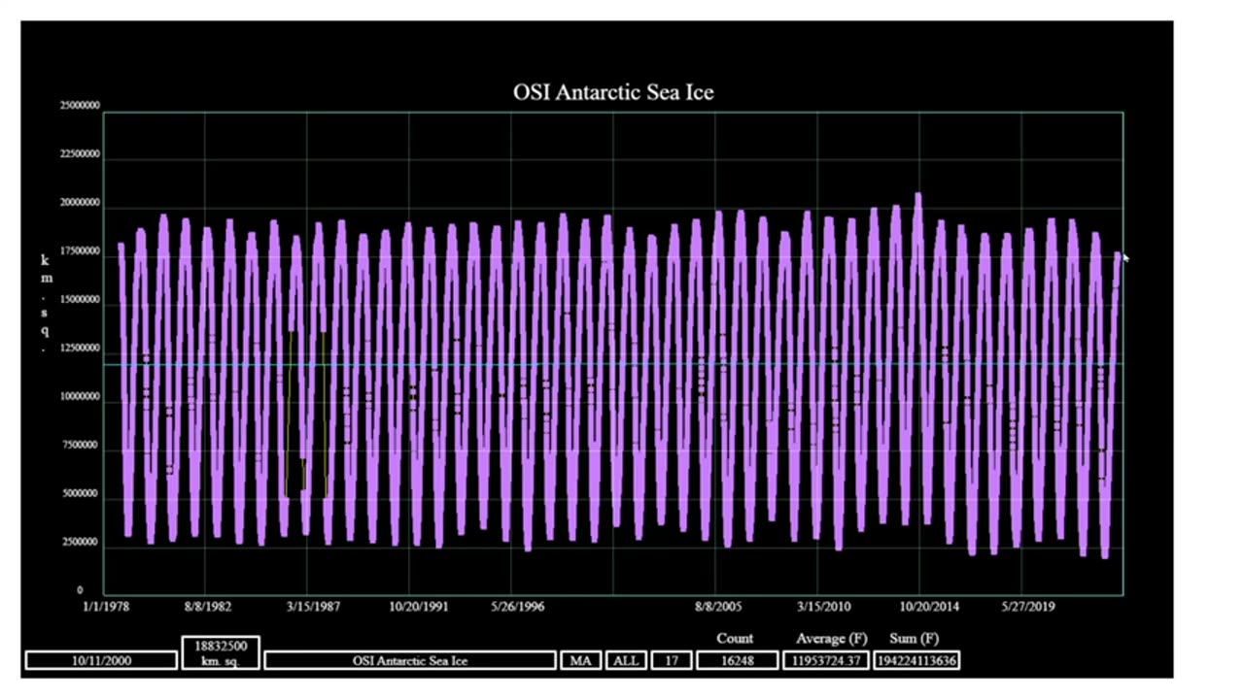Click the Average (F) value 11953724.37
The height and width of the screenshot is (699, 1244).
click(825, 660)
